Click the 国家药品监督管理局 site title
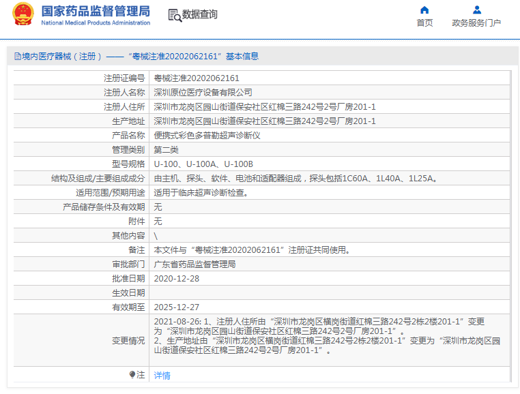 click(96, 11)
